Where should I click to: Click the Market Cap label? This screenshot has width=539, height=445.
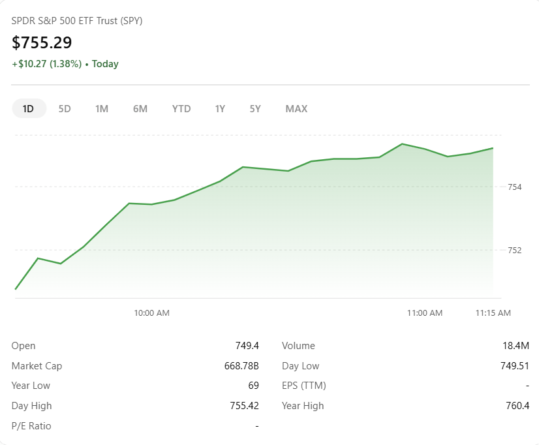[37, 366]
